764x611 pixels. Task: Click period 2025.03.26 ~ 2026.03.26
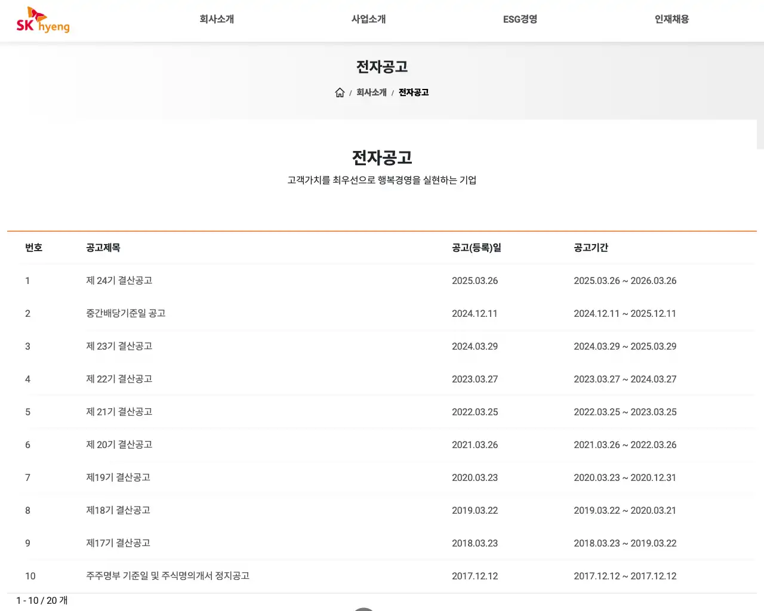(x=625, y=280)
